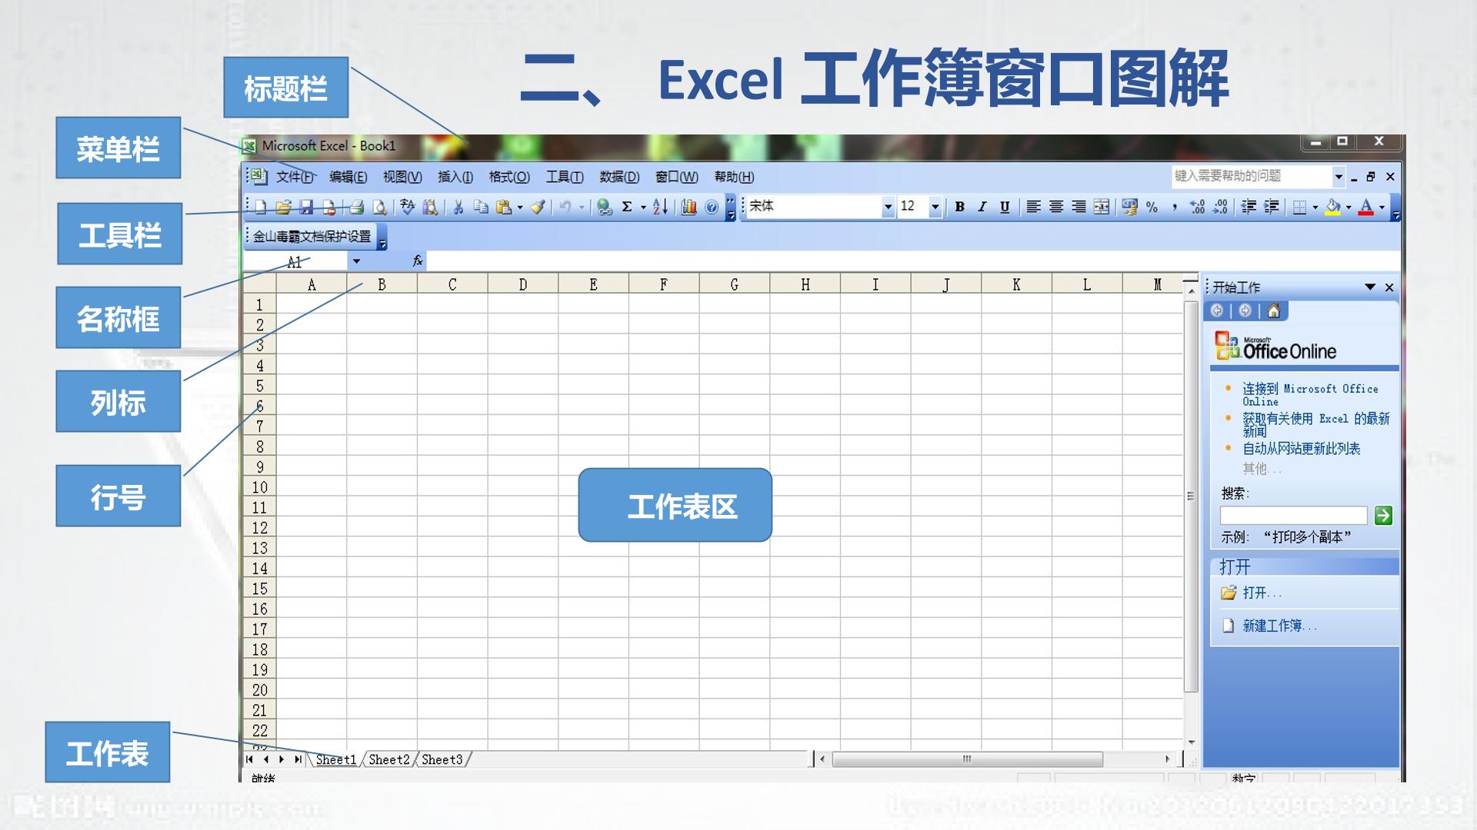Open the 格式(O) menu
The height and width of the screenshot is (830, 1477).
tap(509, 177)
